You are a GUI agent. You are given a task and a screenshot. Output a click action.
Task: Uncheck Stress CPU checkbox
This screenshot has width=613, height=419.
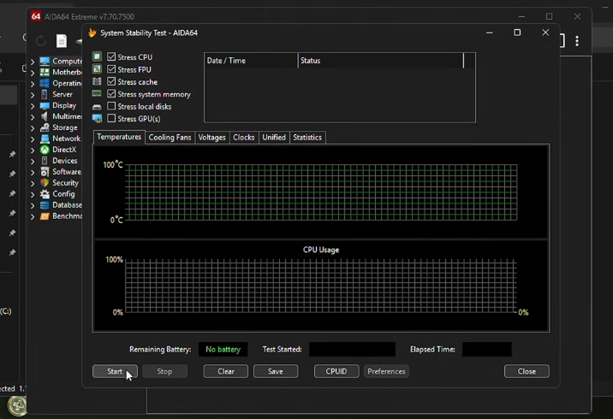(111, 56)
